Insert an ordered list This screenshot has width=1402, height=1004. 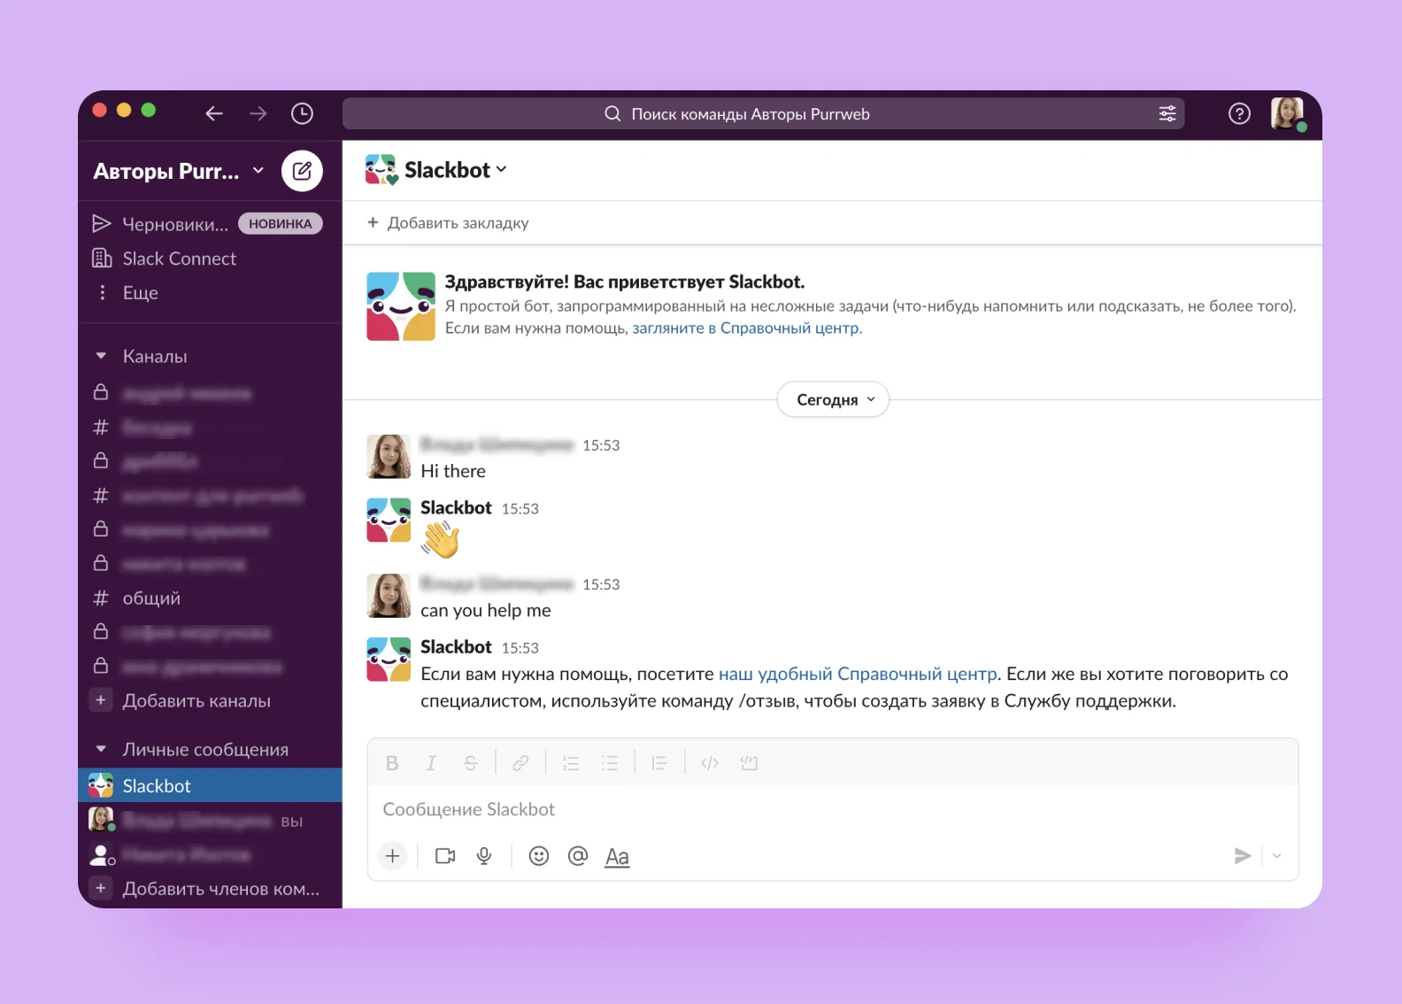click(x=571, y=763)
